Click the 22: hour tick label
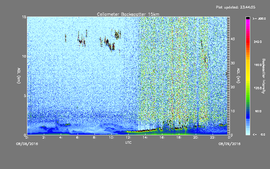The width and height of the screenshot is (270, 169). coord(213,138)
